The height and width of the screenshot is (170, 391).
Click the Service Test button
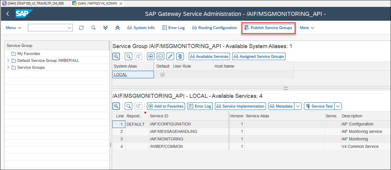[x=319, y=106]
